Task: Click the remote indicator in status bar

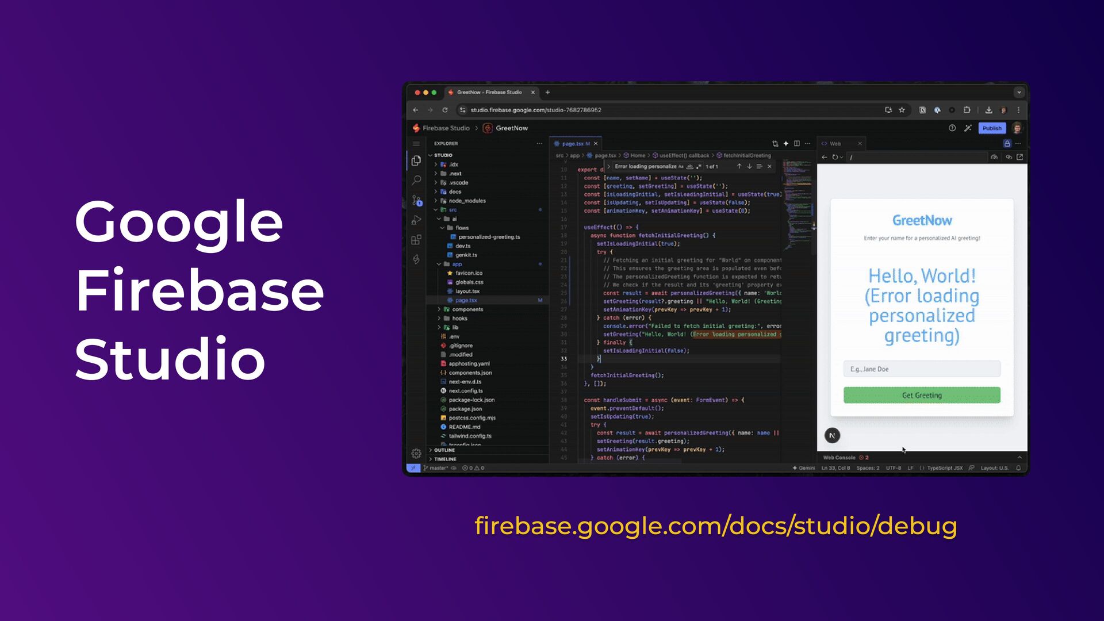Action: [x=413, y=468]
